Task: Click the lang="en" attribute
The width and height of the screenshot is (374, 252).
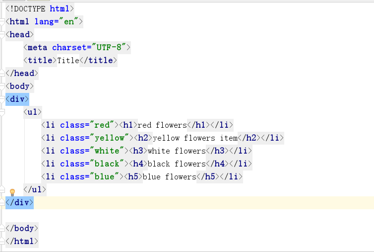Action: [x=56, y=22]
